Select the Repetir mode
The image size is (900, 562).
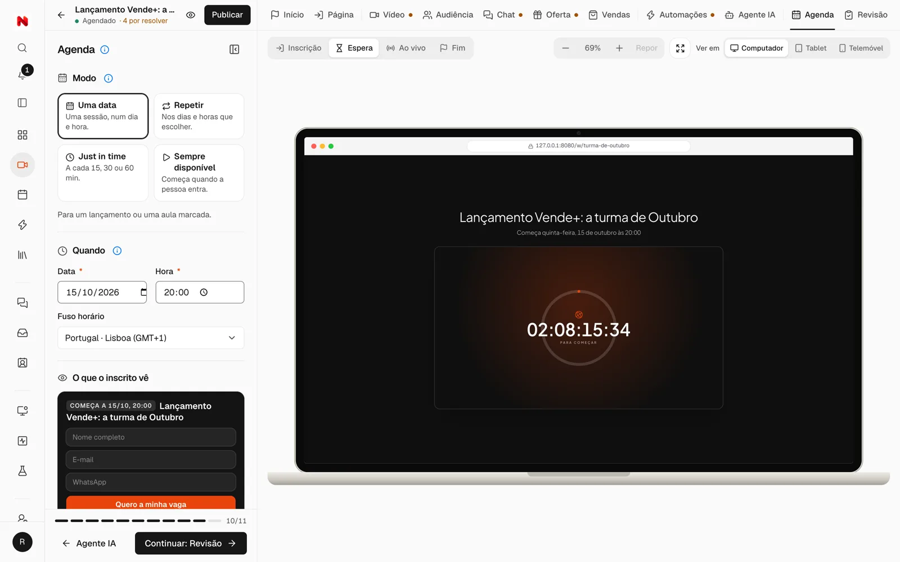[199, 116]
